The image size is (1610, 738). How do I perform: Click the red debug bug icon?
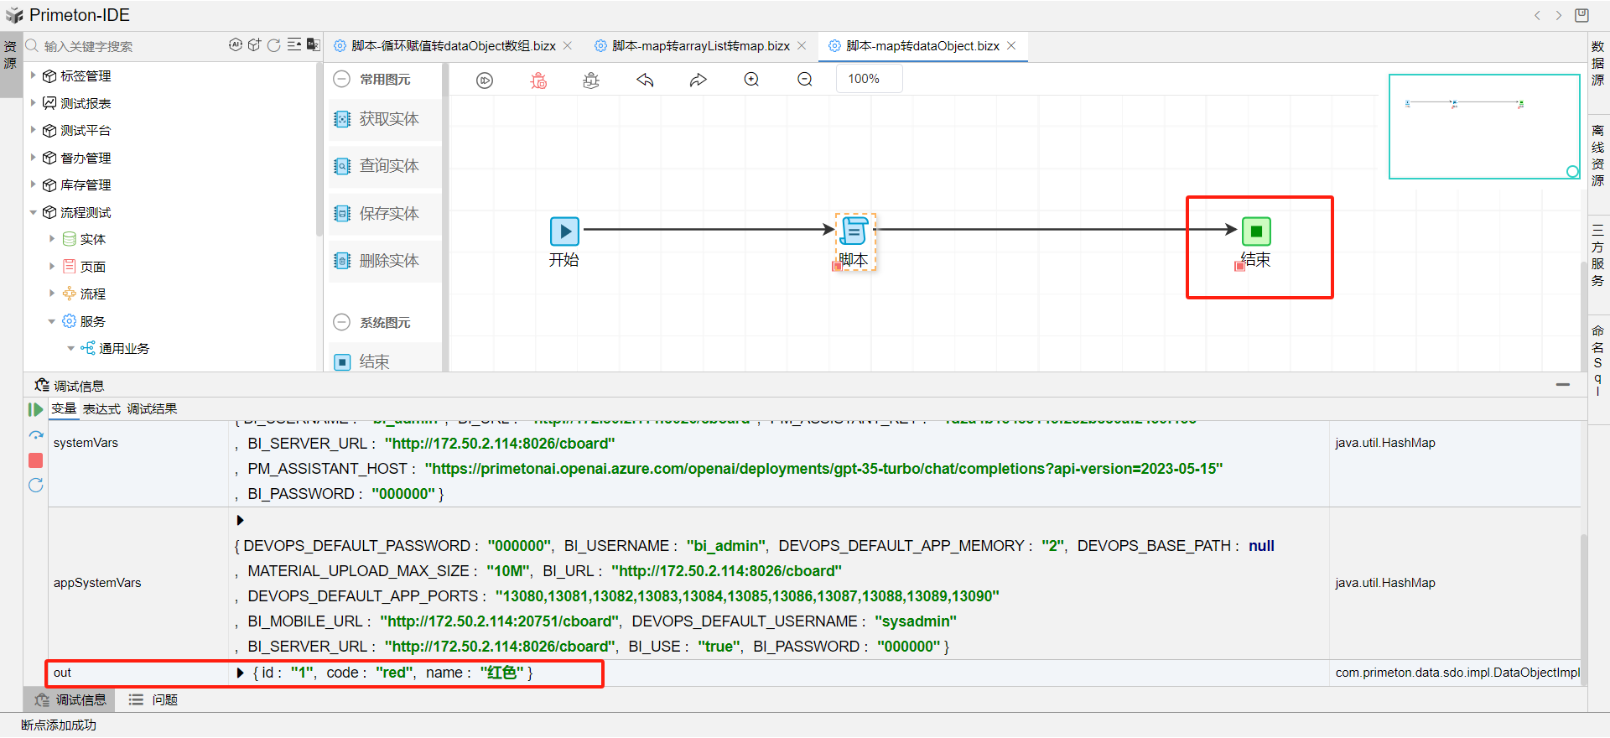[x=538, y=81]
